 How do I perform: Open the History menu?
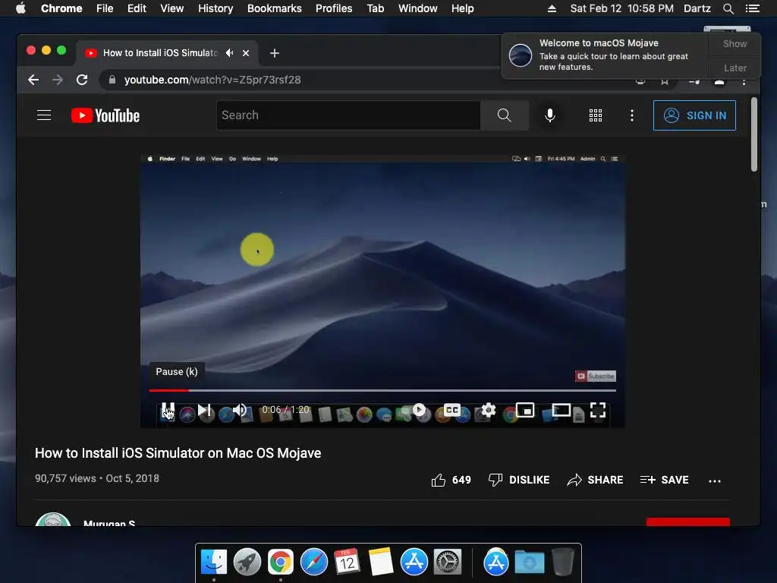click(x=215, y=8)
